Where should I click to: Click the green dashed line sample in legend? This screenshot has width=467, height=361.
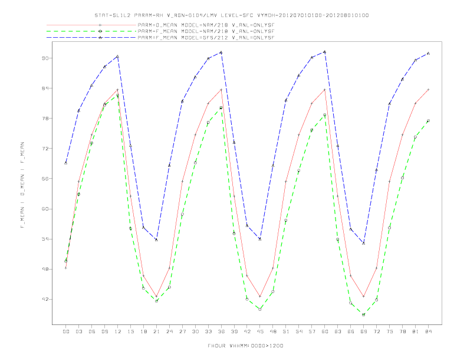[x=91, y=31]
